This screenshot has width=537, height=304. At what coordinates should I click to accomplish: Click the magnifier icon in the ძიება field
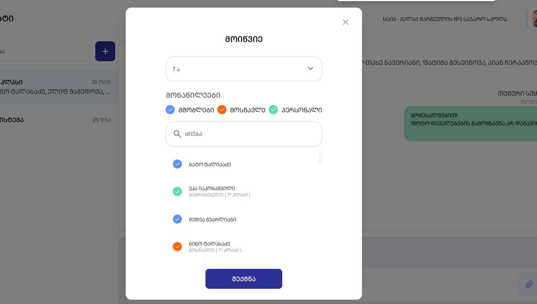(177, 134)
